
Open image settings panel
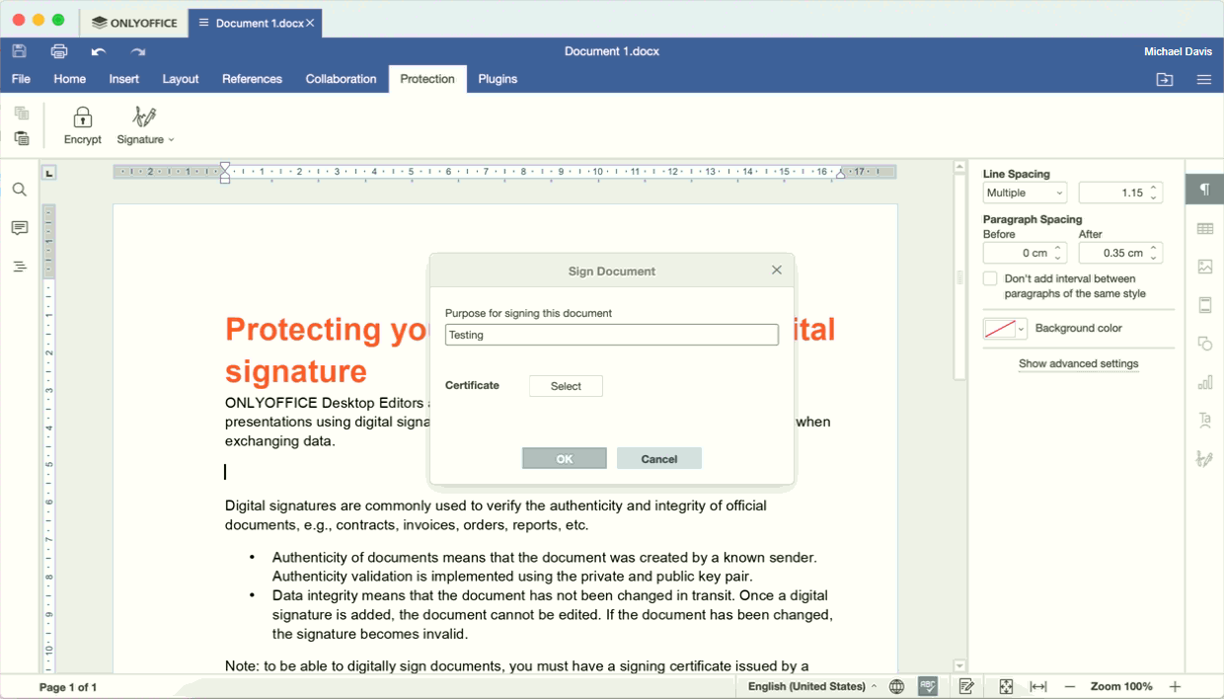click(x=1204, y=267)
